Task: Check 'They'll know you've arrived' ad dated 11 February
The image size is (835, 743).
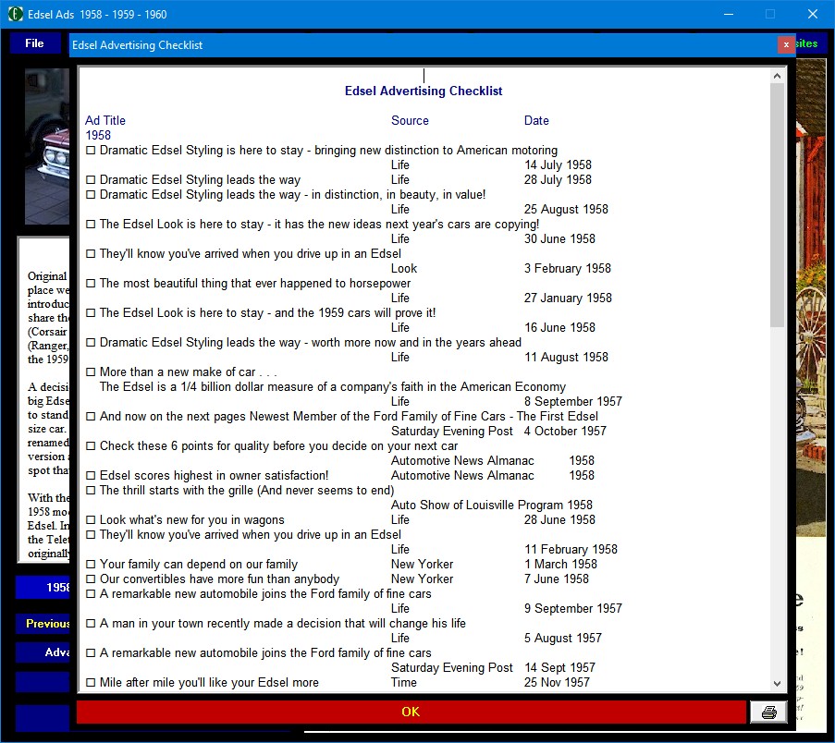Action: (x=91, y=535)
